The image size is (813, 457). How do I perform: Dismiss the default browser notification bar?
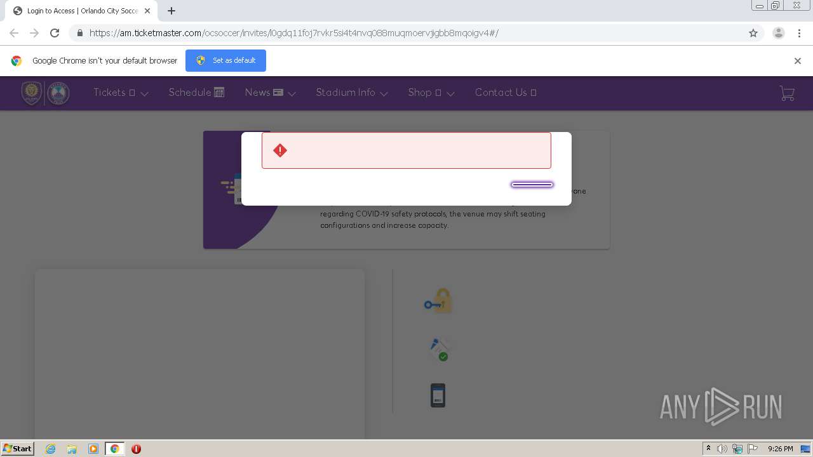798,61
